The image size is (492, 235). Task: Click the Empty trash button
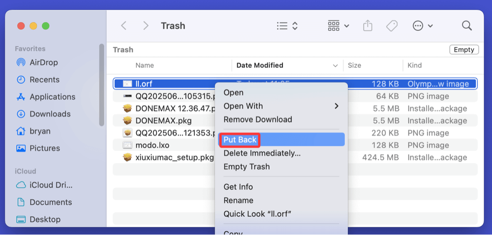pyautogui.click(x=464, y=50)
